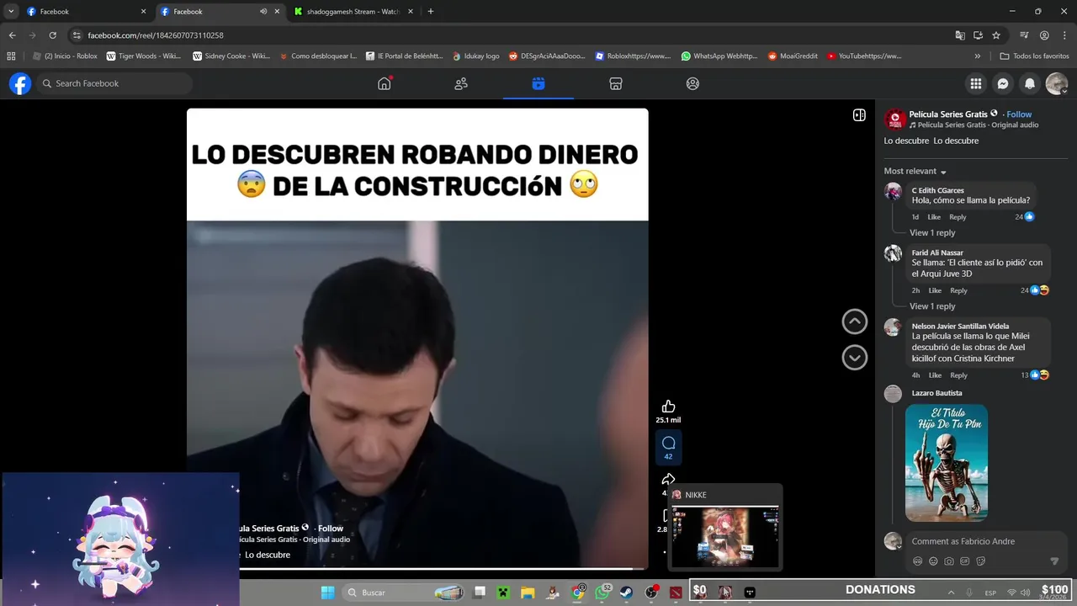Open the account profile picture menu
1077x606 pixels.
pos(1057,83)
